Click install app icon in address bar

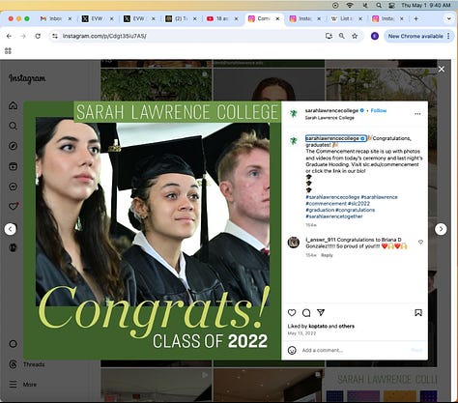pyautogui.click(x=329, y=36)
